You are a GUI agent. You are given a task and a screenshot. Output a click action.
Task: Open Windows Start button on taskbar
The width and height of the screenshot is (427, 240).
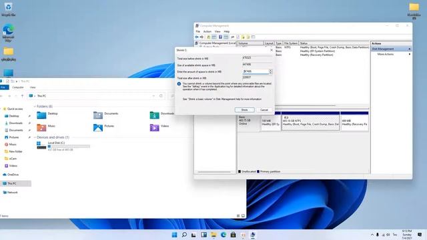click(175, 235)
